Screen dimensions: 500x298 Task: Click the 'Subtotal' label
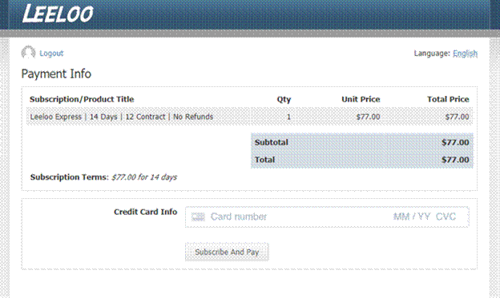[272, 142]
